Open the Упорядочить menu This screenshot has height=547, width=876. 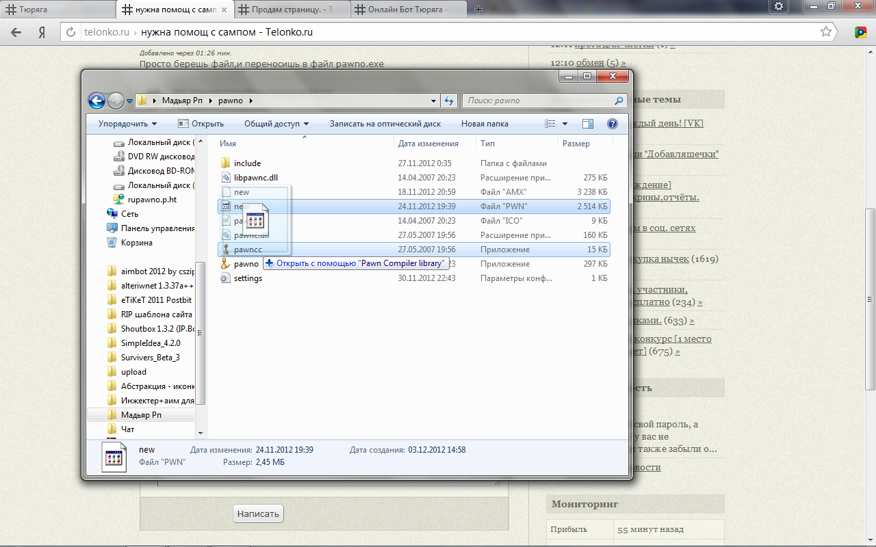(x=127, y=124)
